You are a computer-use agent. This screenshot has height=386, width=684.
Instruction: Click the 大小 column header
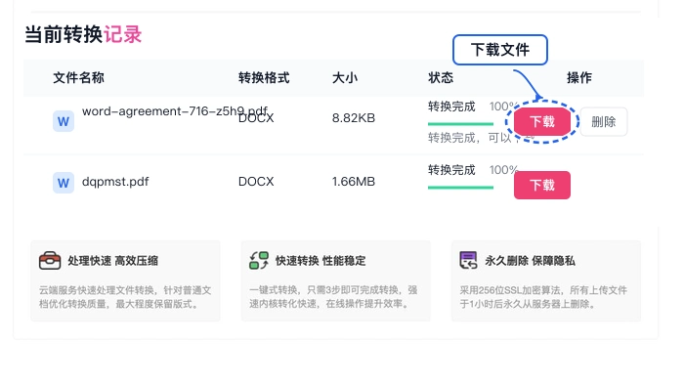point(345,78)
